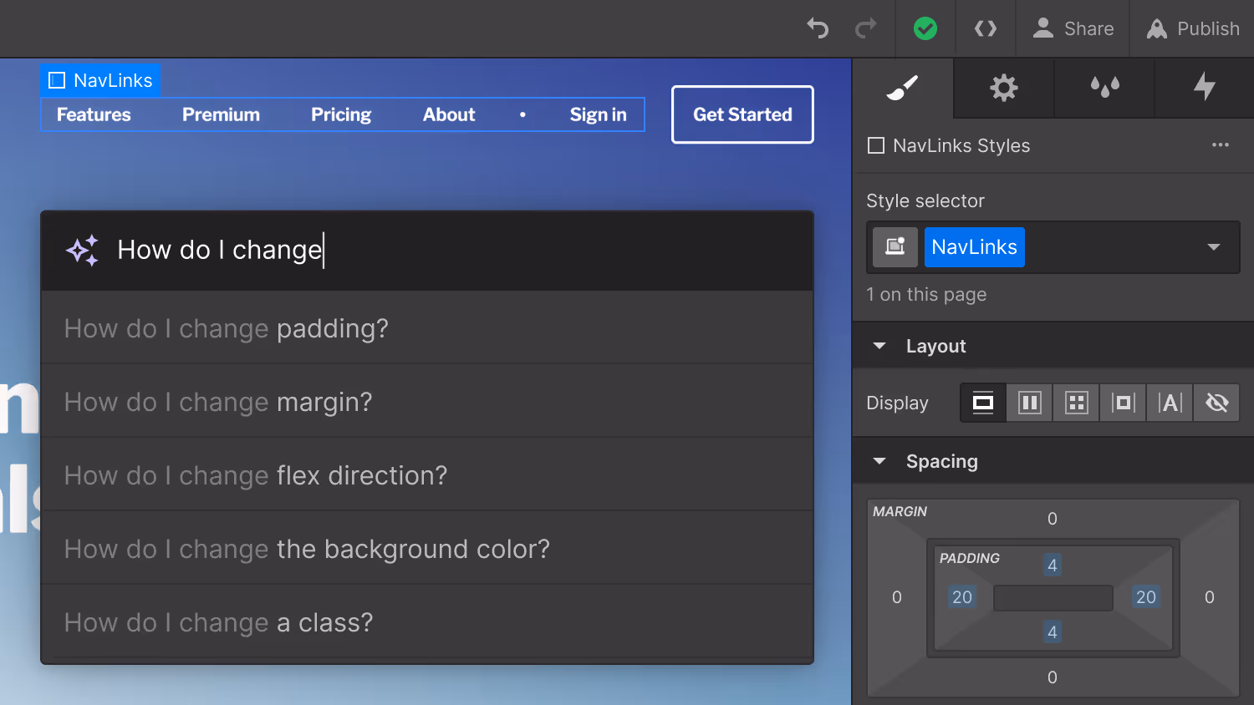Choose 'How do I change a class?' suggestion
1254x705 pixels.
[427, 622]
